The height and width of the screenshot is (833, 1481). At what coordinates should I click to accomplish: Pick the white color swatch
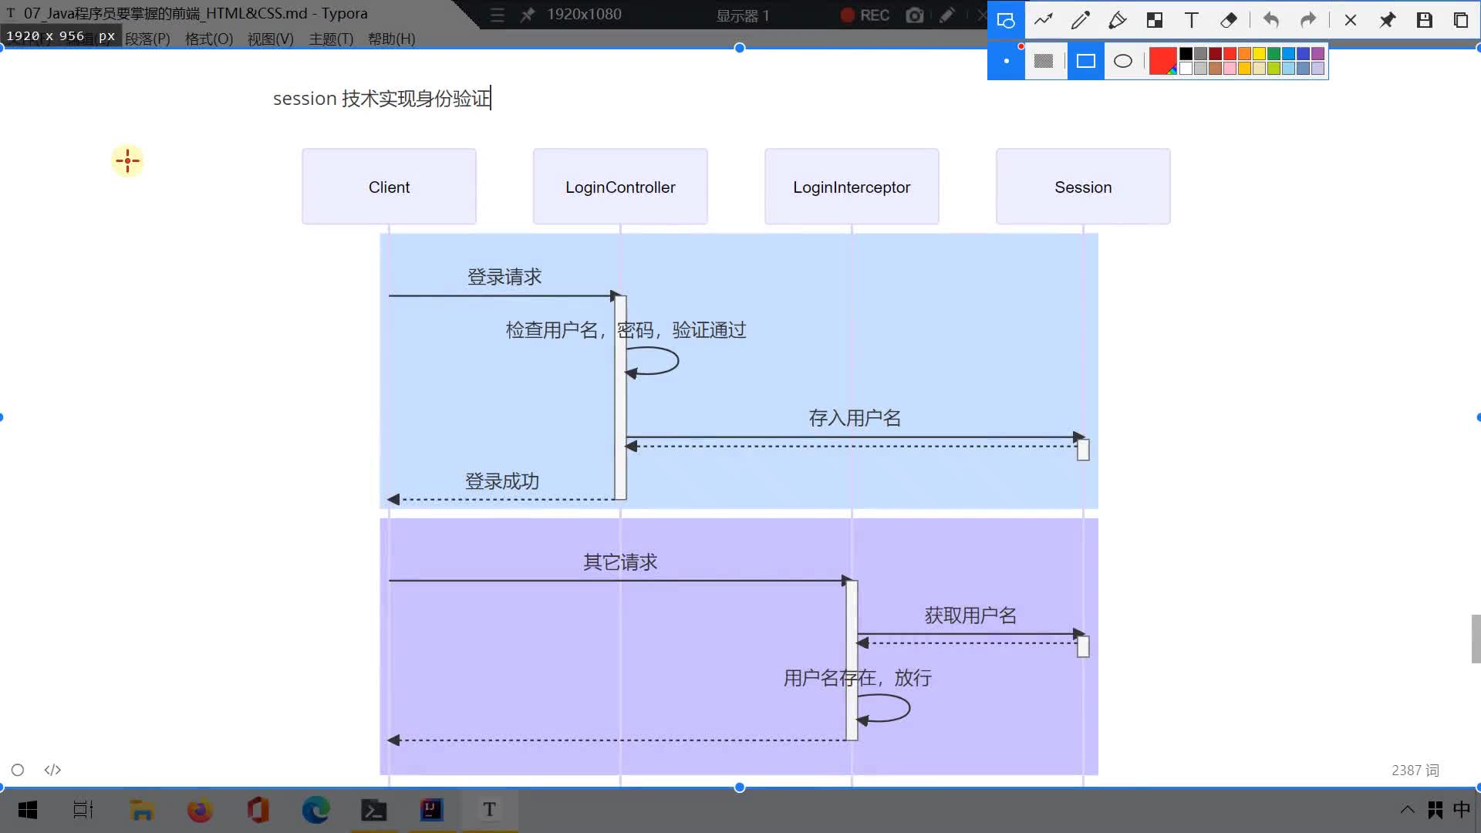tap(1186, 68)
